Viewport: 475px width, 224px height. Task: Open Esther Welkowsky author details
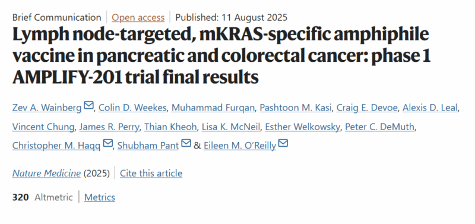point(302,127)
